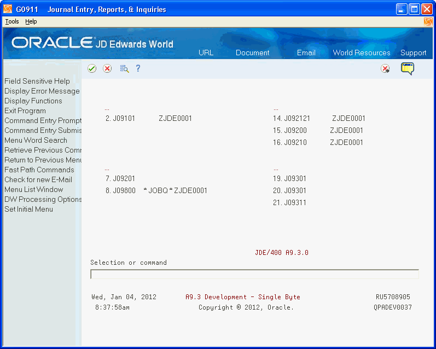Click the G0911 title bar application icon
The image size is (436, 349).
click(8, 9)
